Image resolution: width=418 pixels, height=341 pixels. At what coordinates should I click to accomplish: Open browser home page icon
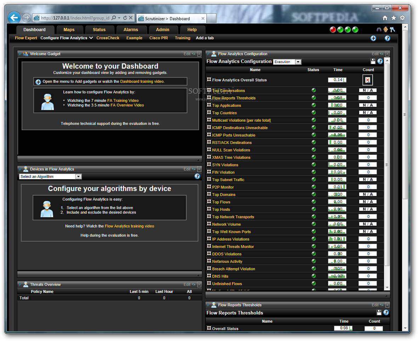385,18
